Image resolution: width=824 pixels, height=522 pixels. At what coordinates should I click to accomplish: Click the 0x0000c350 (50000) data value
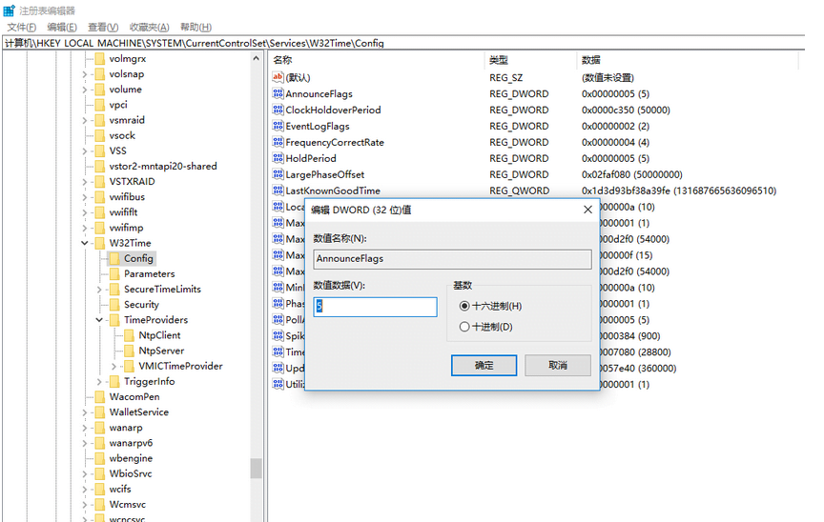[x=626, y=110]
